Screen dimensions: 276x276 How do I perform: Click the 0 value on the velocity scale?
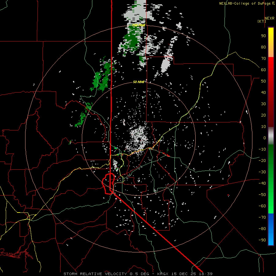pyautogui.click(x=265, y=138)
